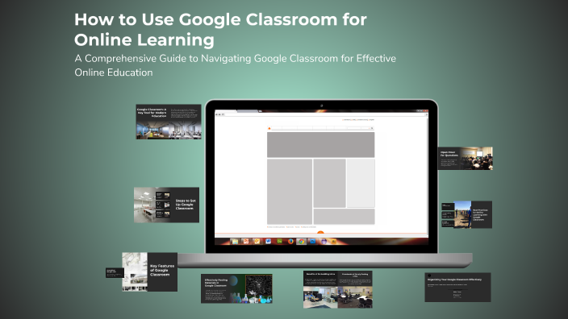Open the 'Google Classroom: A Key Tool' slide thumbnail

[x=169, y=122]
